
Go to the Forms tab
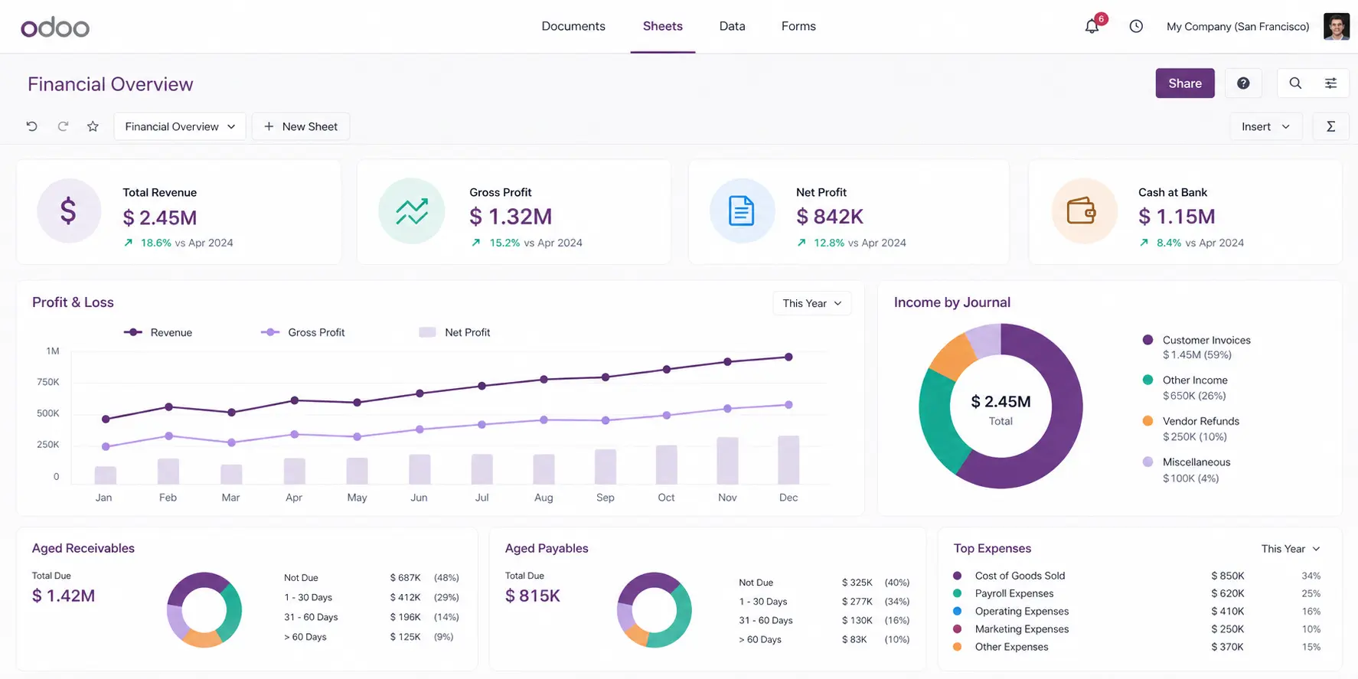pos(798,26)
